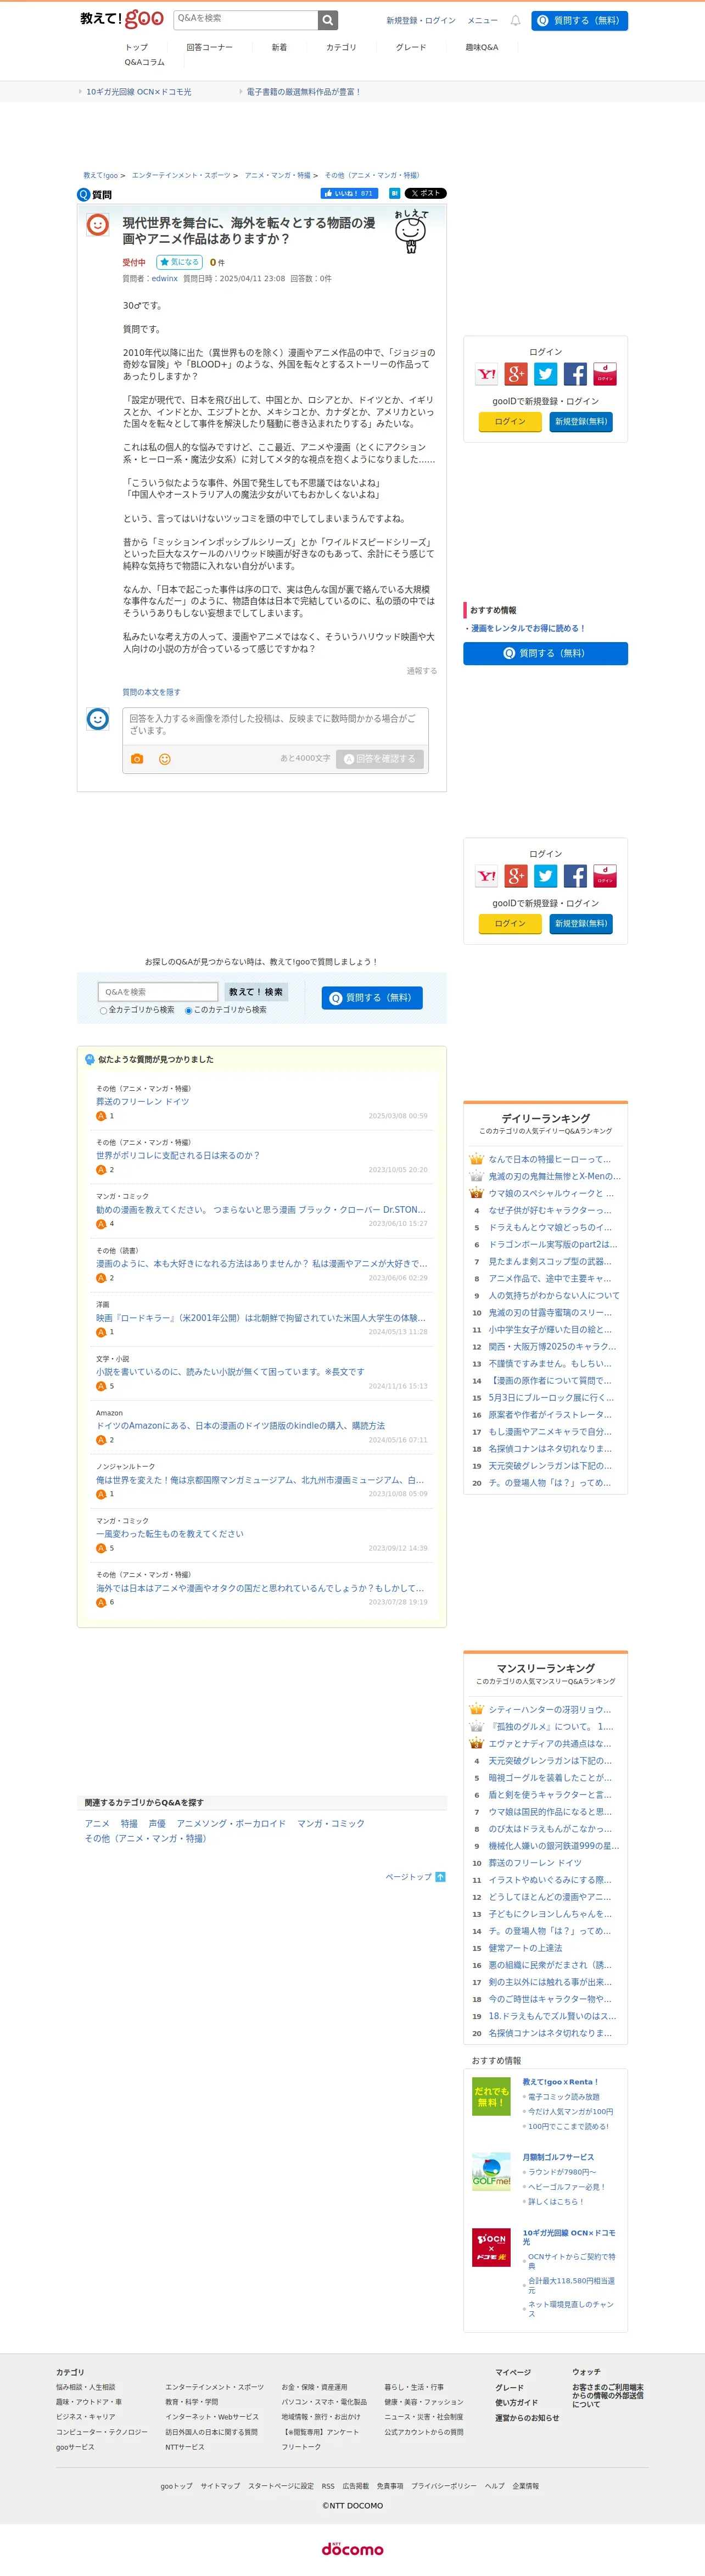This screenshot has width=705, height=2576.
Task: Click the asker's orange smiley avatar
Action: (x=97, y=225)
